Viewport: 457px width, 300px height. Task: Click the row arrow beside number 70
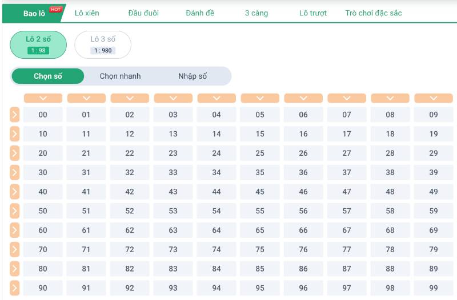pos(15,249)
